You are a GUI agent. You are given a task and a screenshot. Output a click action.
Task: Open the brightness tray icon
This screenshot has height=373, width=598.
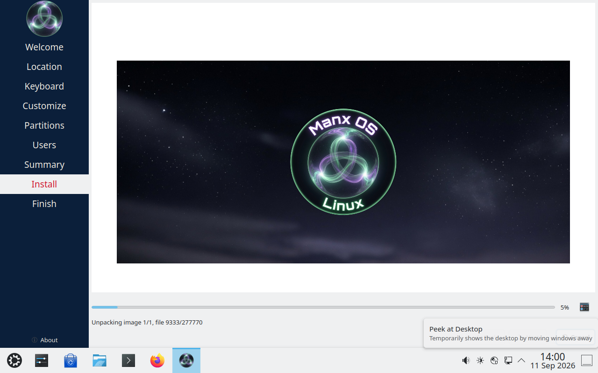[480, 360]
